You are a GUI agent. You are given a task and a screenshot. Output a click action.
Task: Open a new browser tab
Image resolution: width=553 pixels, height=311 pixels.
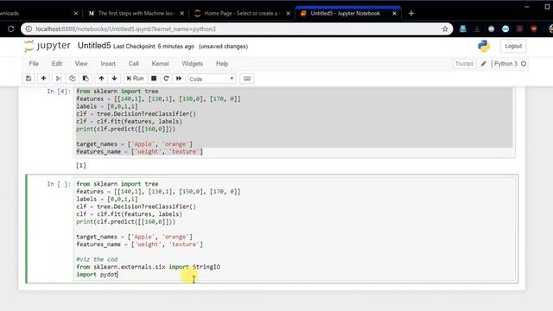click(411, 14)
